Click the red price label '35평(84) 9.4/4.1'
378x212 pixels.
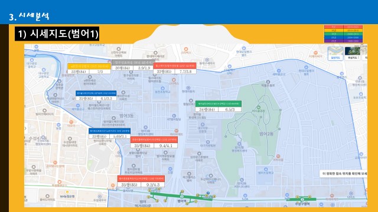coord(154,143)
